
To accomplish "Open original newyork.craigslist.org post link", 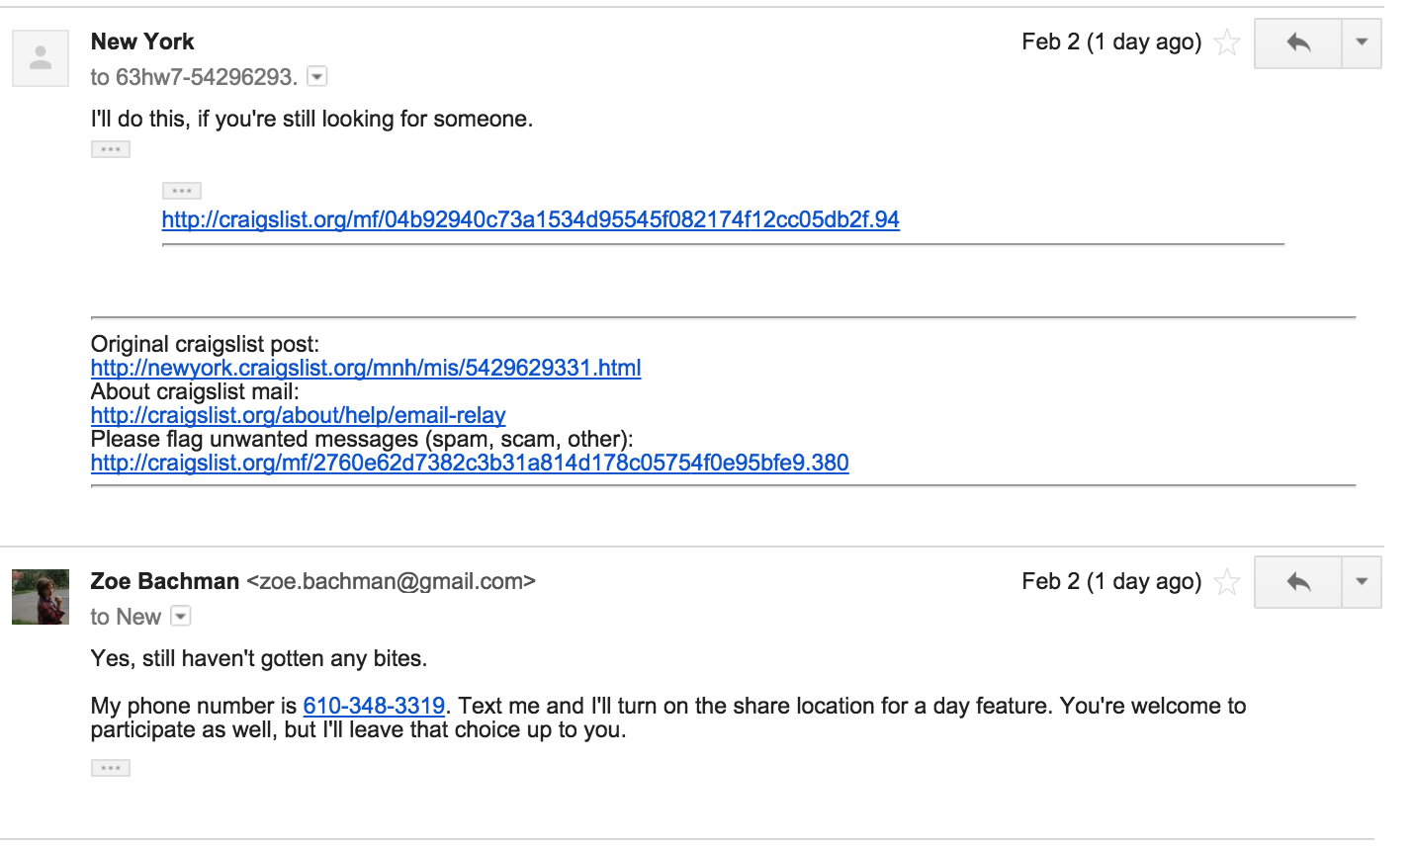I will [366, 368].
